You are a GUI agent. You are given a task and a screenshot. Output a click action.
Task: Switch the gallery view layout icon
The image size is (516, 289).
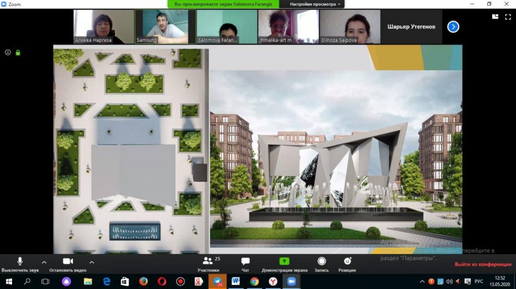495,16
